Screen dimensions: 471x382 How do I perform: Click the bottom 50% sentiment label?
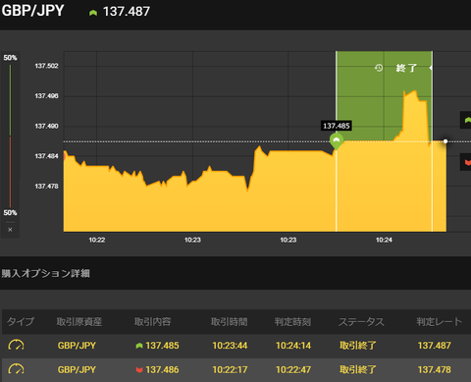(x=10, y=213)
